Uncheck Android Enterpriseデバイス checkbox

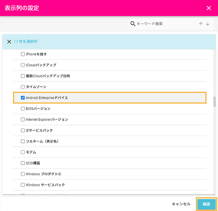click(23, 98)
